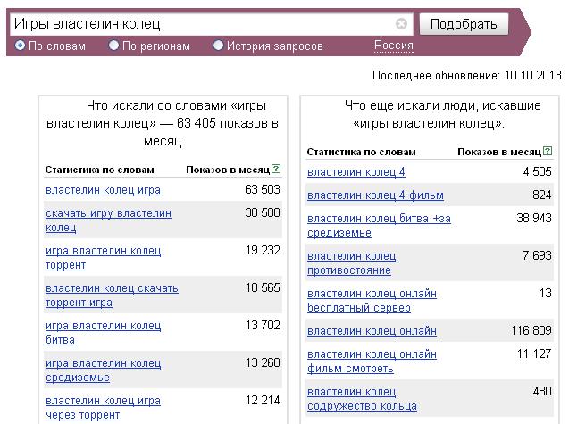Open the "властелин колец онлайн" link

tap(372, 331)
